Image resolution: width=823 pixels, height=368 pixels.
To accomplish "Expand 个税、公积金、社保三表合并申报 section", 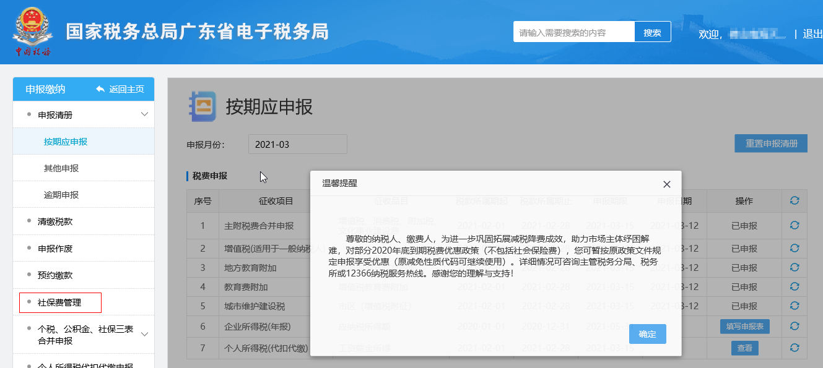I will click(x=144, y=335).
